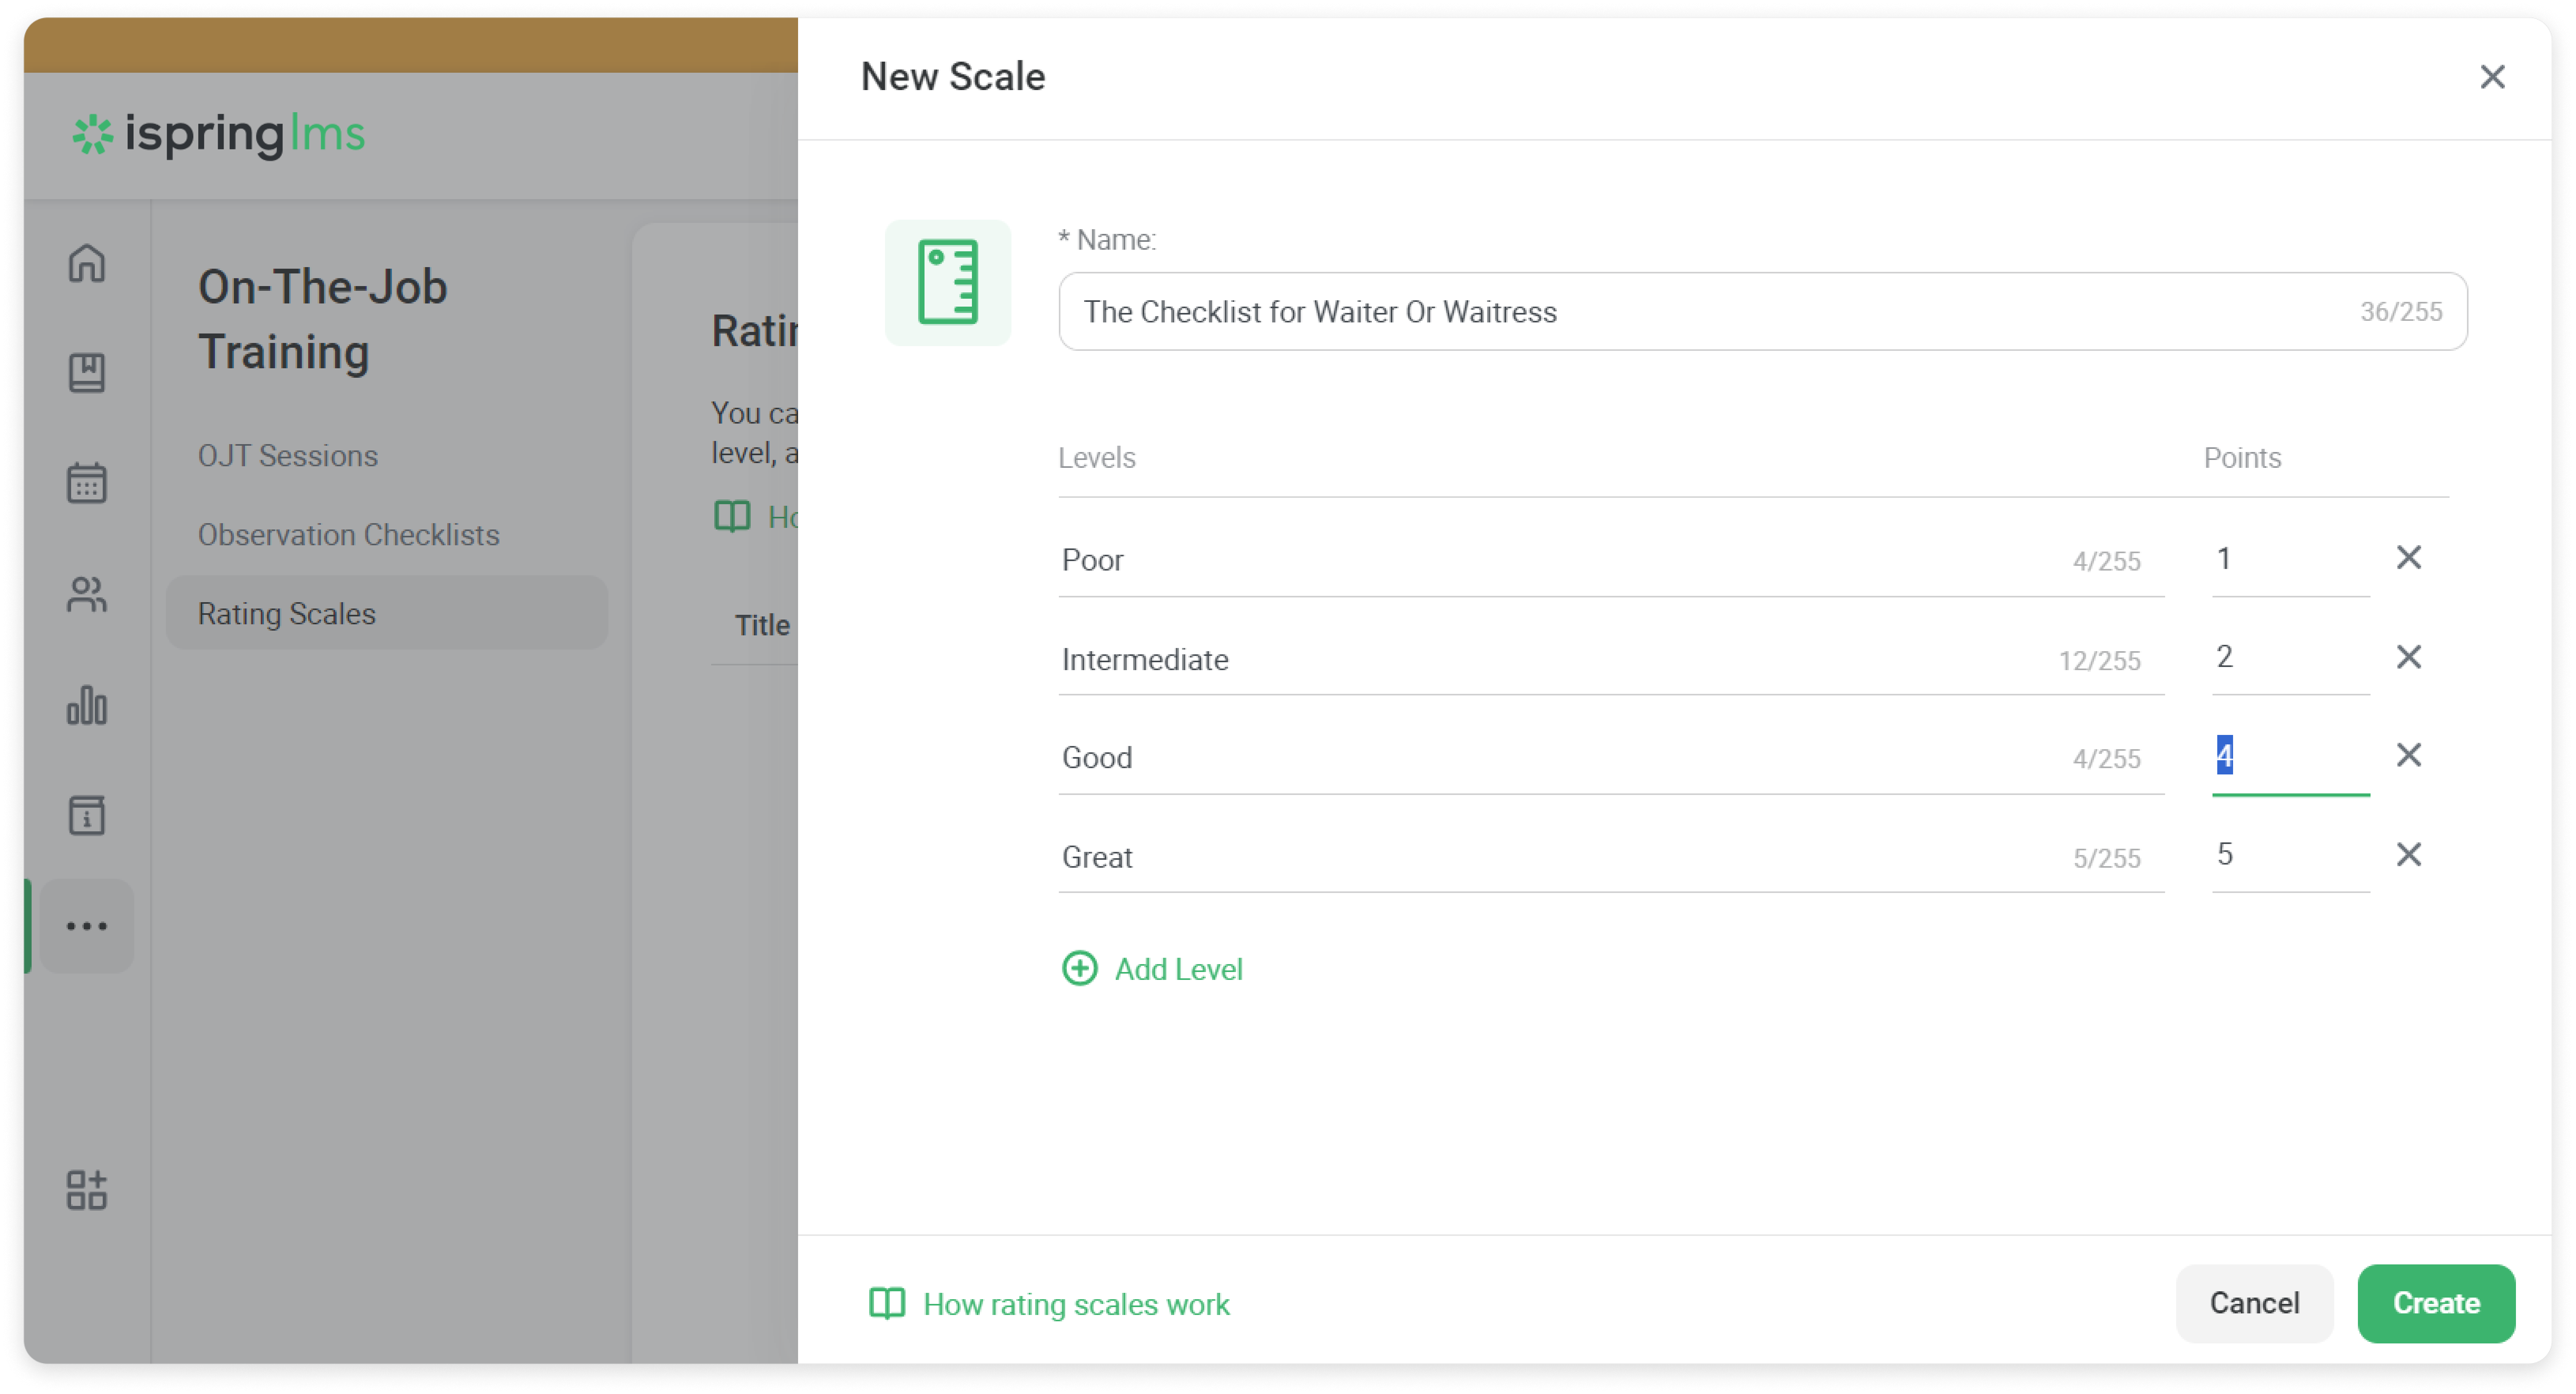Click the rating scale ruler icon
The height and width of the screenshot is (1394, 2576).
(947, 283)
